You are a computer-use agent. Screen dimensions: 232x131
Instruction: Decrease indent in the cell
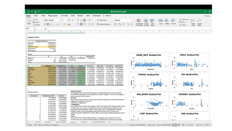pyautogui.click(x=90, y=24)
